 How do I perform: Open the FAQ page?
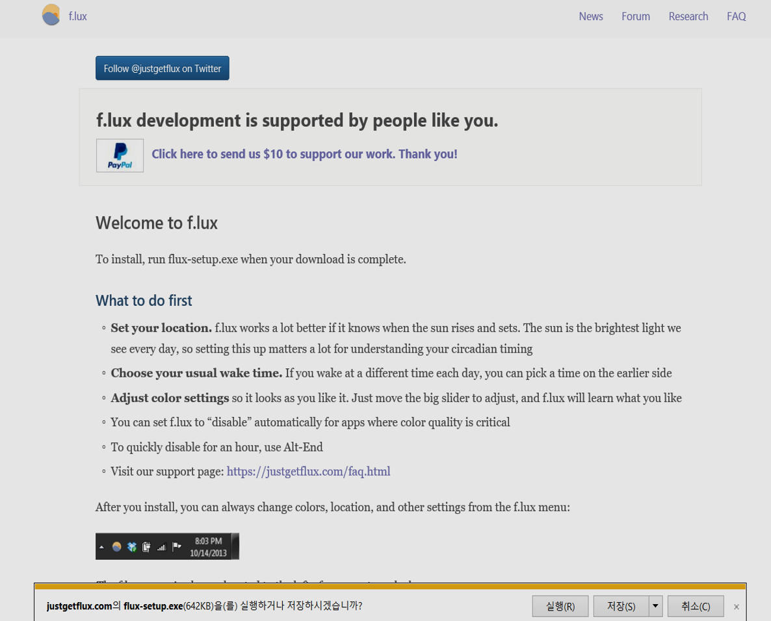(x=736, y=16)
